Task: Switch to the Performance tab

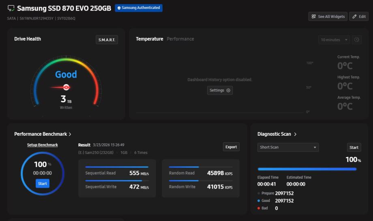Action: [x=180, y=39]
